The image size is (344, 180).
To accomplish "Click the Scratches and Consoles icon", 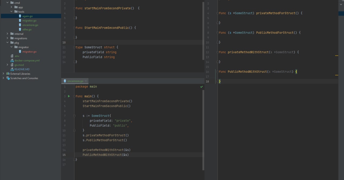I will [x=8, y=78].
